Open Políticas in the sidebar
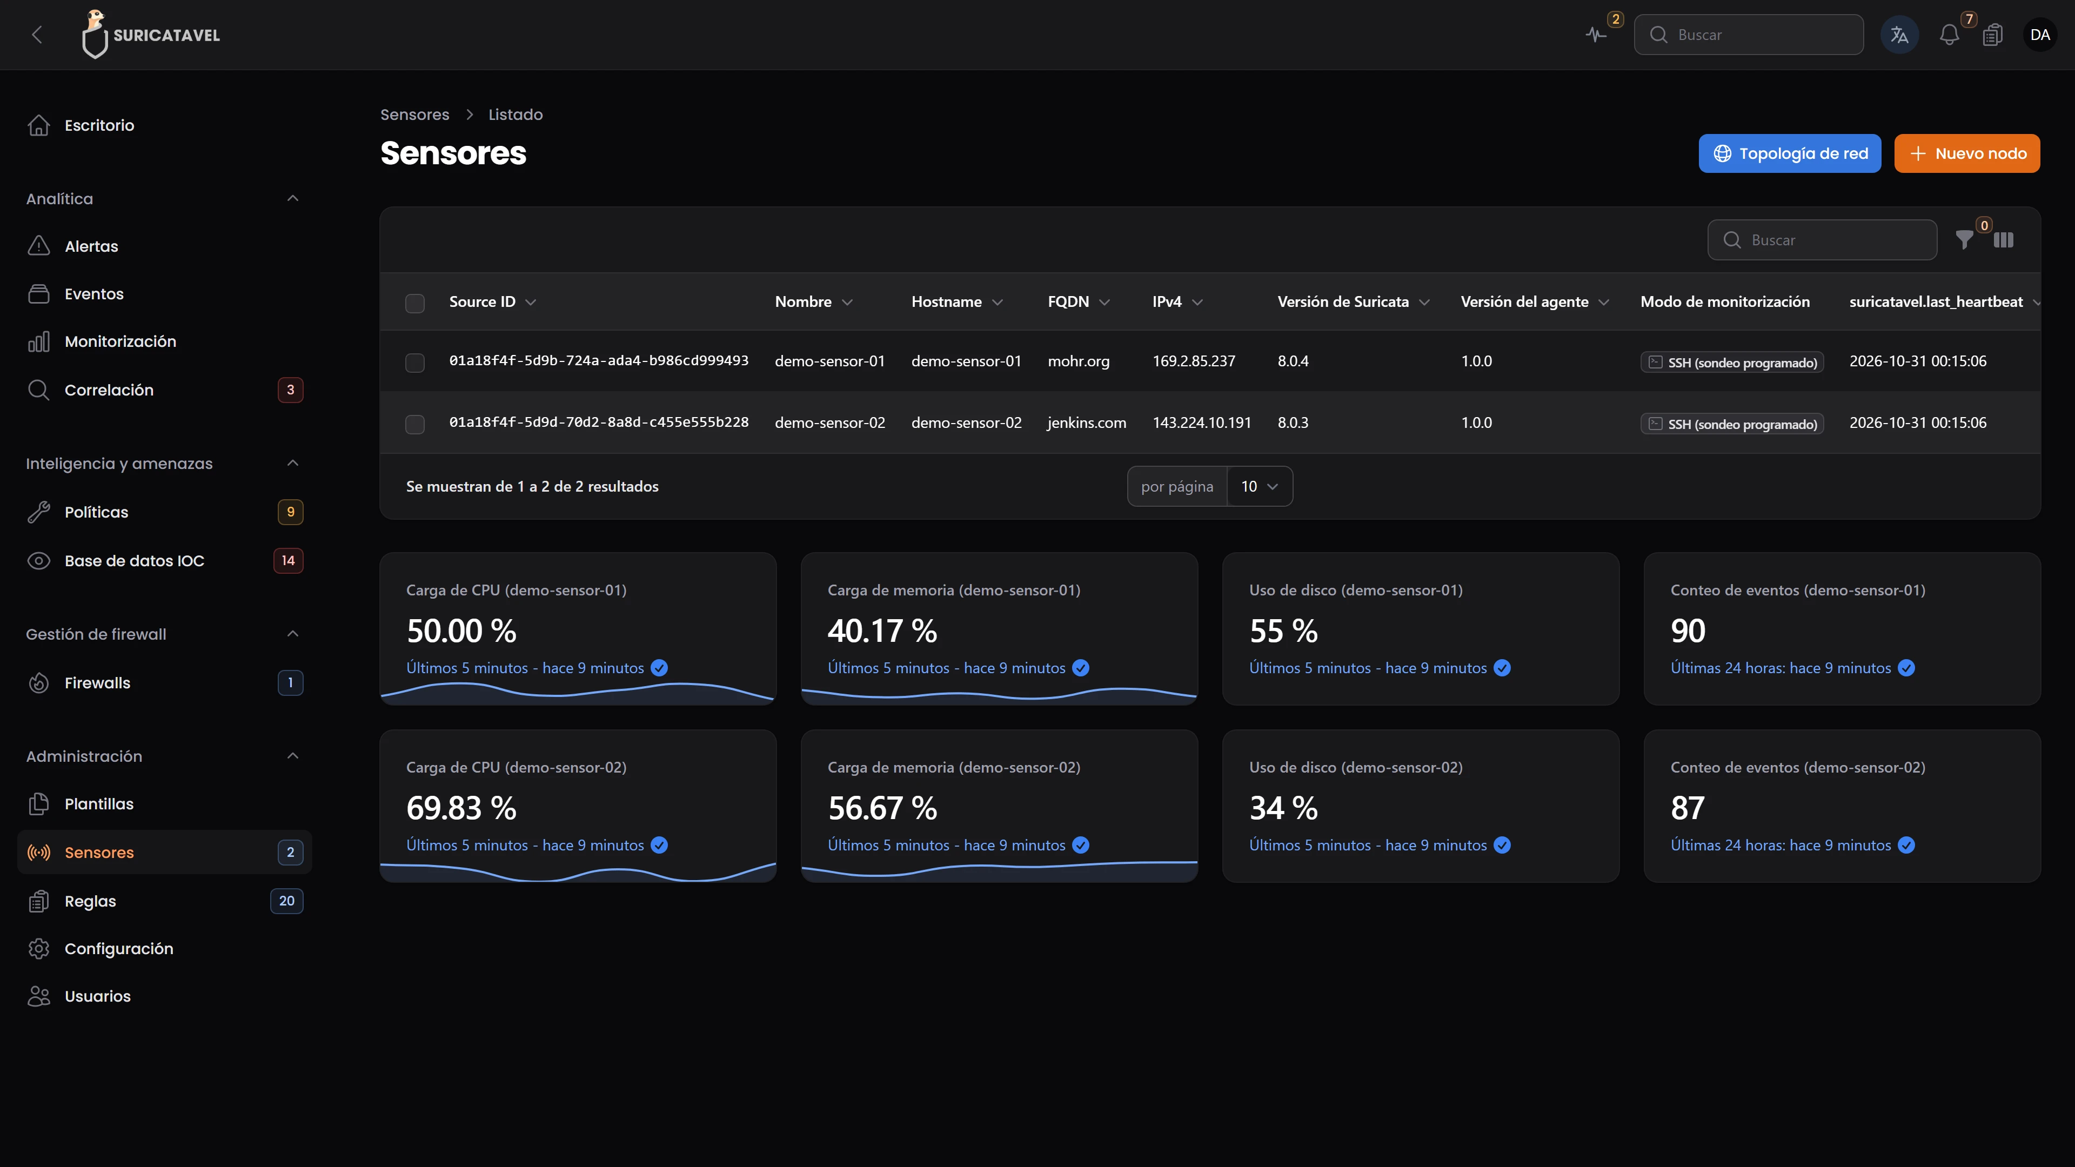Screen dimensions: 2075x1167 [164, 512]
